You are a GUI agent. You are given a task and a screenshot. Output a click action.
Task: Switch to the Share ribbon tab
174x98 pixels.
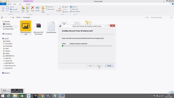(15, 4)
